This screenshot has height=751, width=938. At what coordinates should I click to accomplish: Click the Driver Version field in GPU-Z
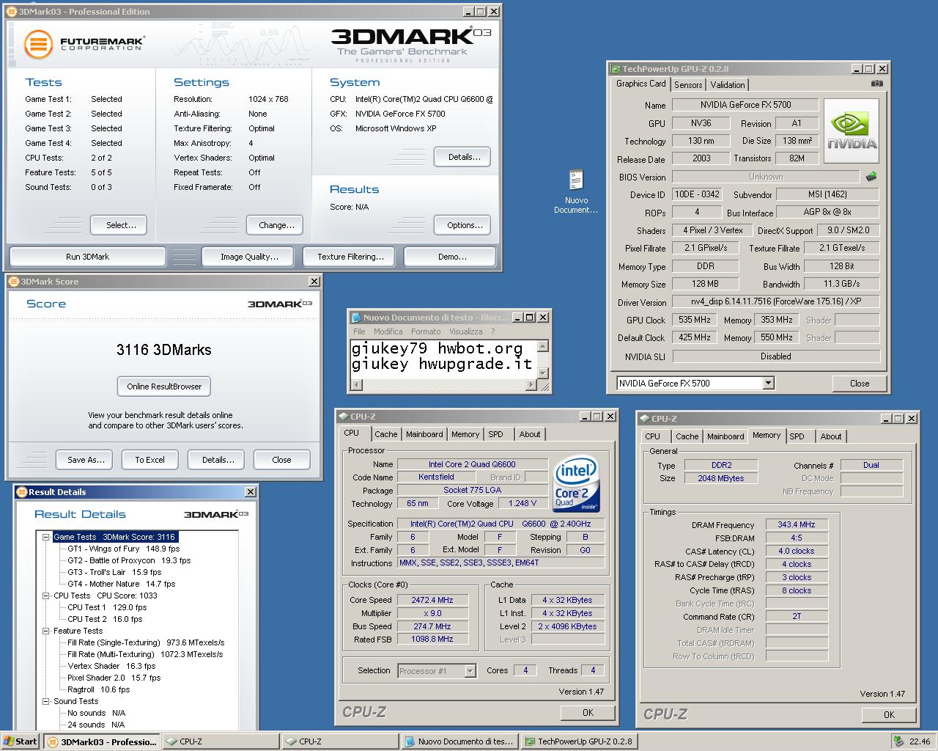[775, 301]
